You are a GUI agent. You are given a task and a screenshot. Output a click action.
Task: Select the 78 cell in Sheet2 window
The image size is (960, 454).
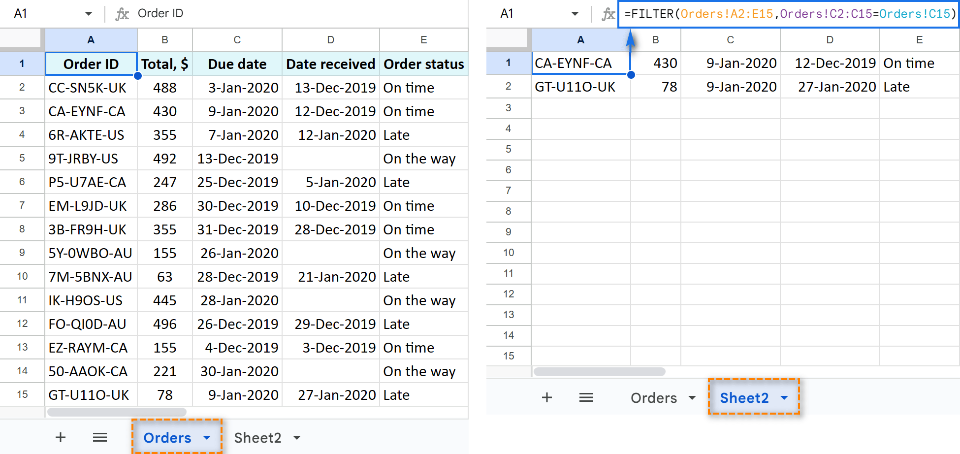point(656,87)
